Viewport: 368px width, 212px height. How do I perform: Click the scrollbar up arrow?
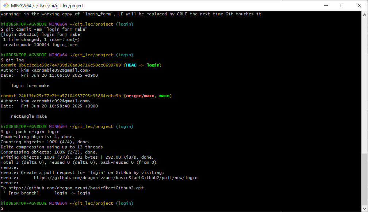pos(364,15)
